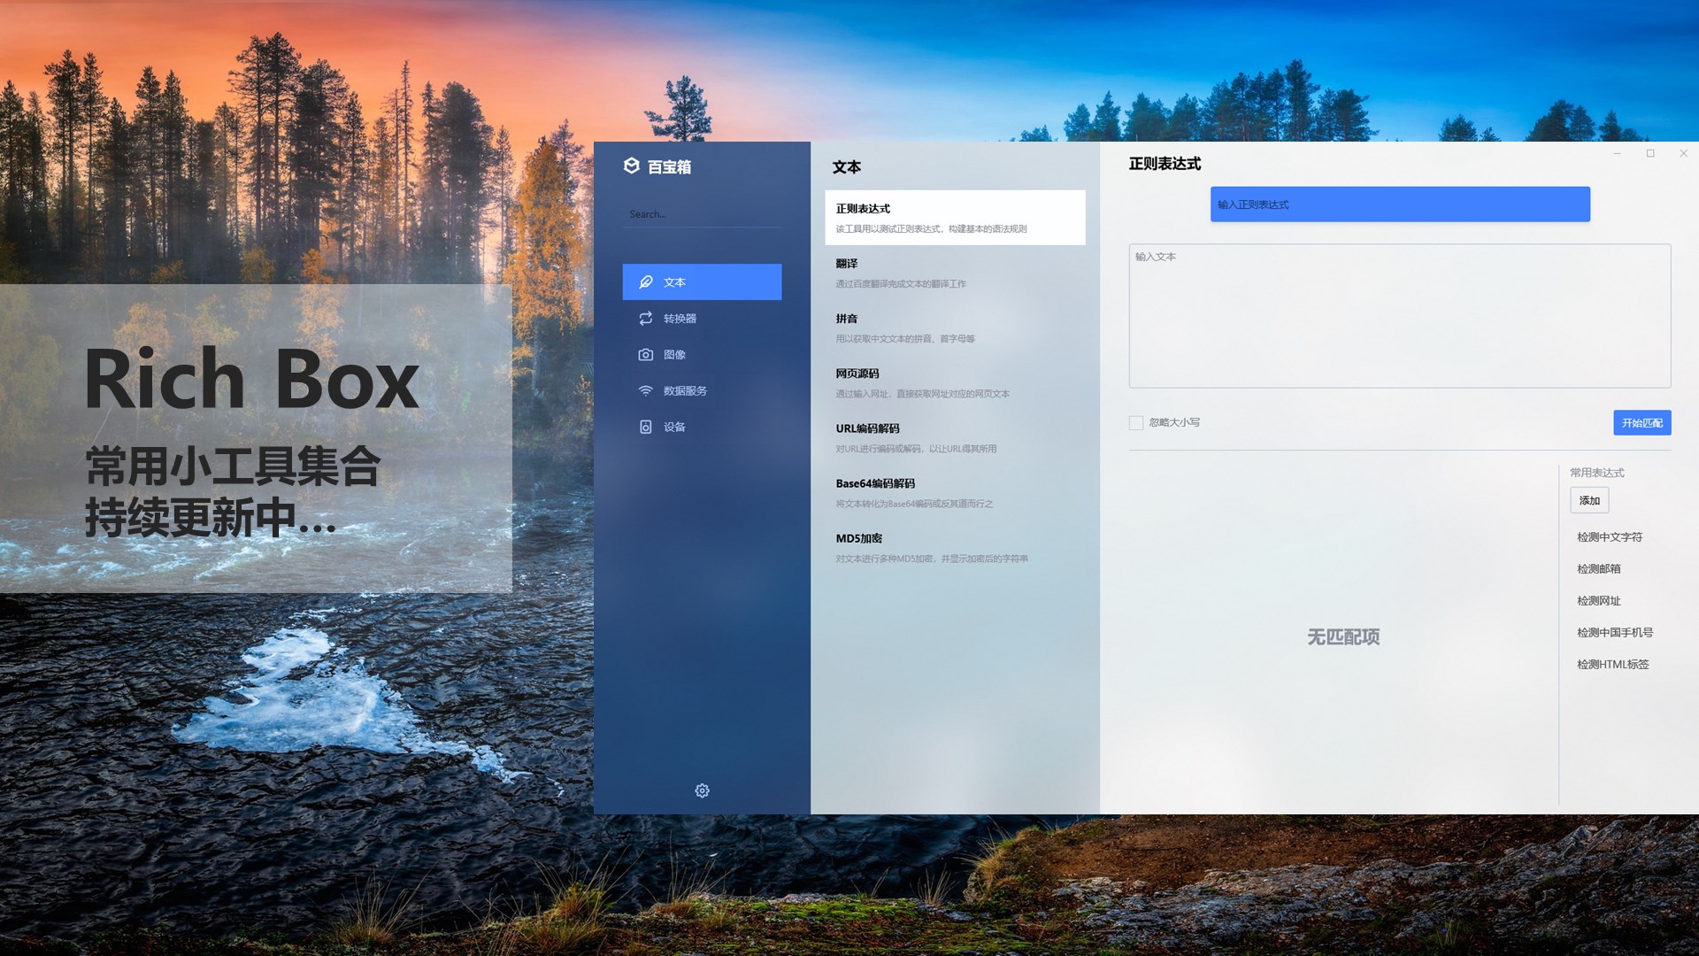Choose the 检测邮箱 preset
This screenshot has height=956, width=1699.
(1598, 569)
